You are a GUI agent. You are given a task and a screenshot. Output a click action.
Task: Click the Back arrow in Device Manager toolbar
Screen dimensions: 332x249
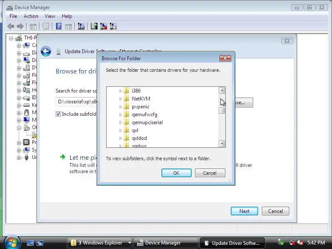tap(11, 27)
